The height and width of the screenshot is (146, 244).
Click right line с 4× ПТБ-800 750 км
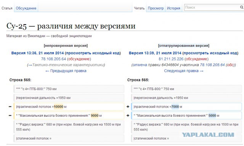(x=186, y=89)
